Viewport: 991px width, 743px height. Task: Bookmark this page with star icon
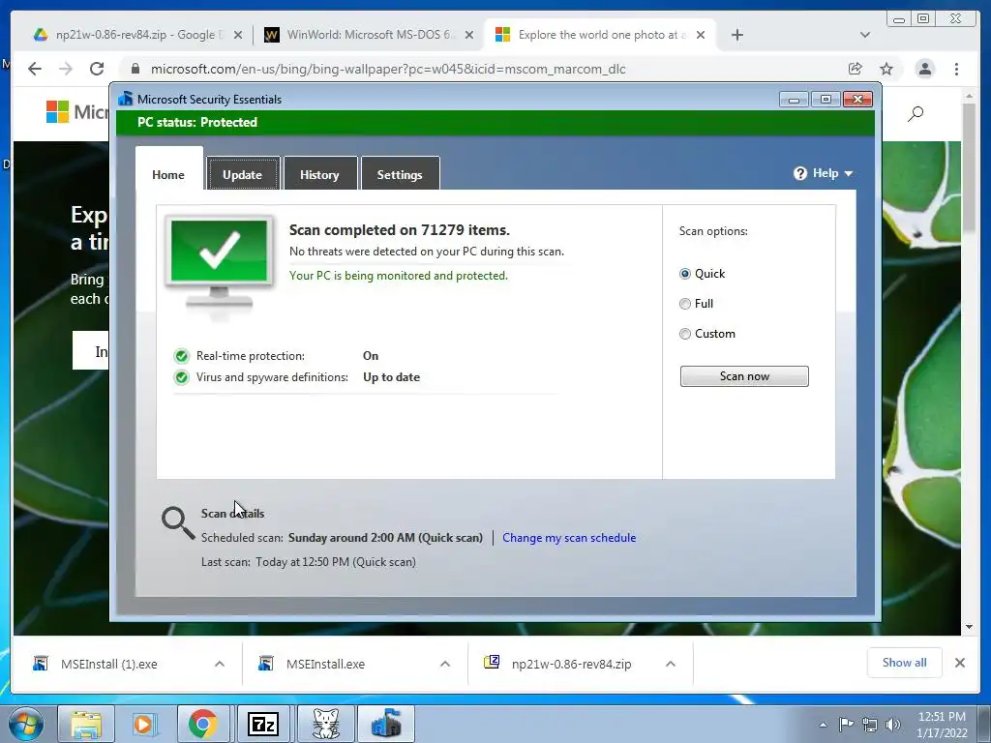tap(886, 69)
